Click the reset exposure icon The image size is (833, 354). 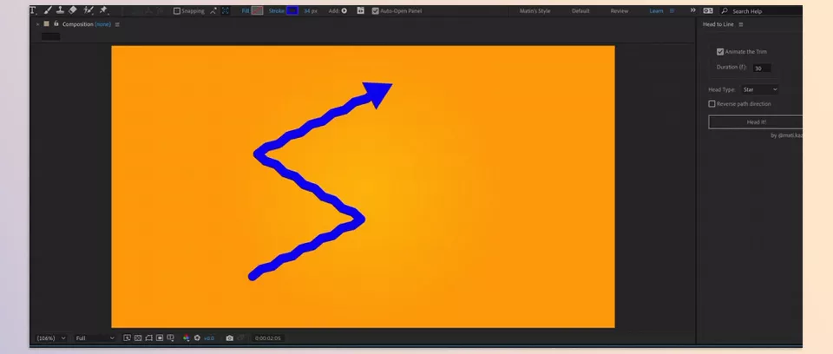point(197,338)
